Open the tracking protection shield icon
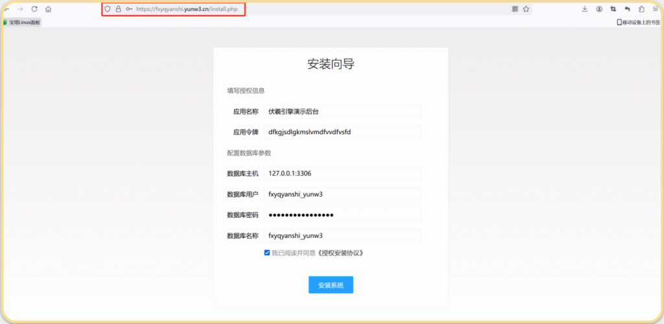 (x=108, y=9)
